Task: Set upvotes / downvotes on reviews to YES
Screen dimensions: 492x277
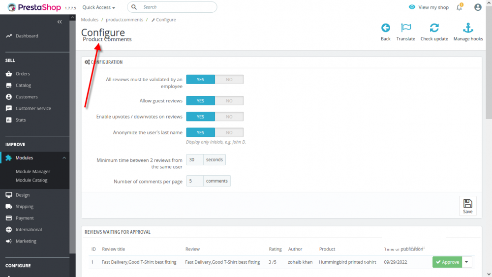Action: [201, 117]
